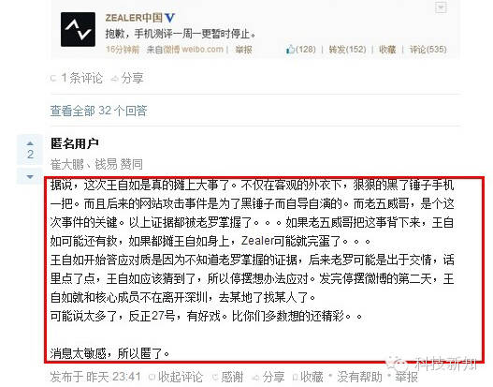493x387 pixels.
Task: Click the ZEALER中国 avatar logo
Action: click(x=78, y=29)
